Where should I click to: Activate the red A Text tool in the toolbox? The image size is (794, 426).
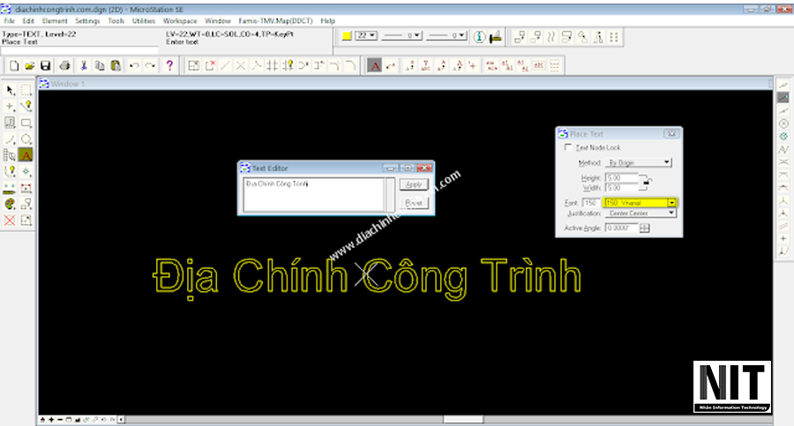pos(26,155)
